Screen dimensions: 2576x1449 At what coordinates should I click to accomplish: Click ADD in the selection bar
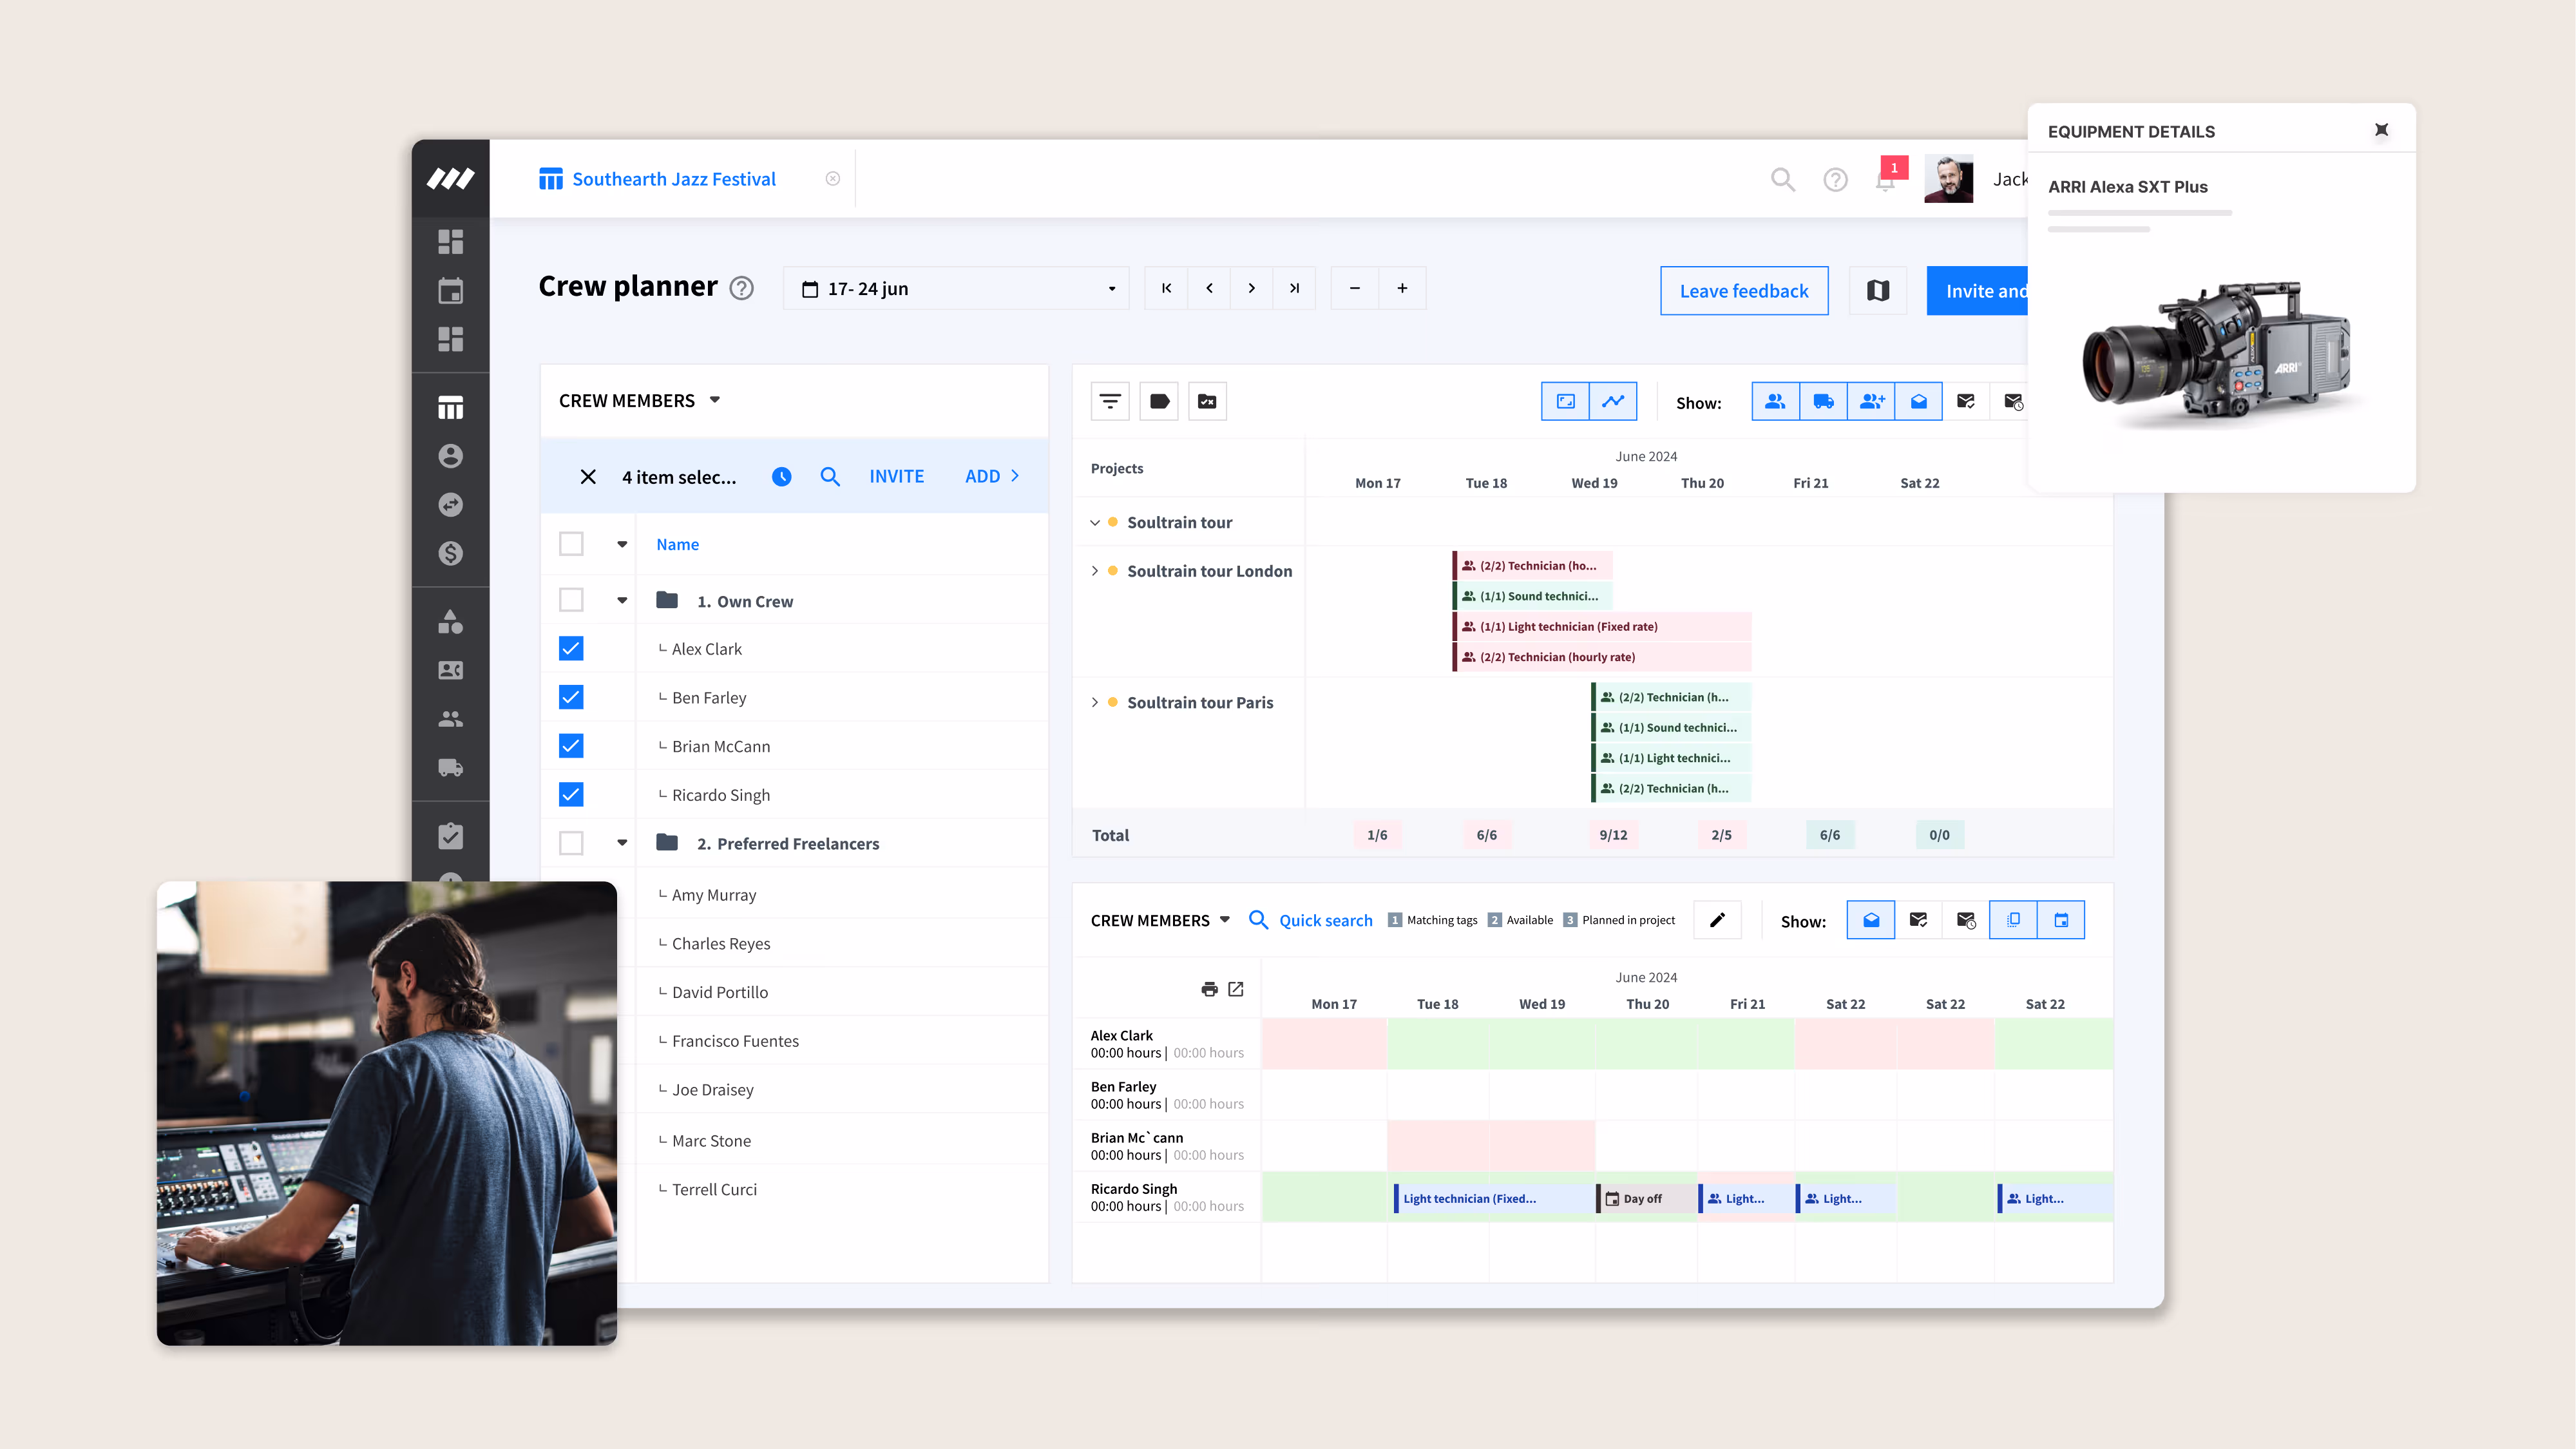pos(992,477)
